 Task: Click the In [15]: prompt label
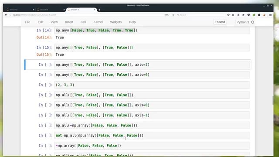tap(44, 48)
